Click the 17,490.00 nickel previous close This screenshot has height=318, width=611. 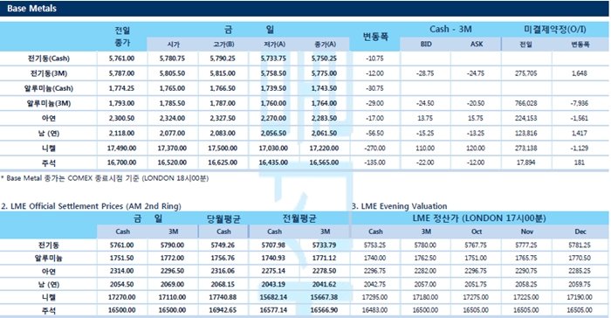pyautogui.click(x=121, y=149)
